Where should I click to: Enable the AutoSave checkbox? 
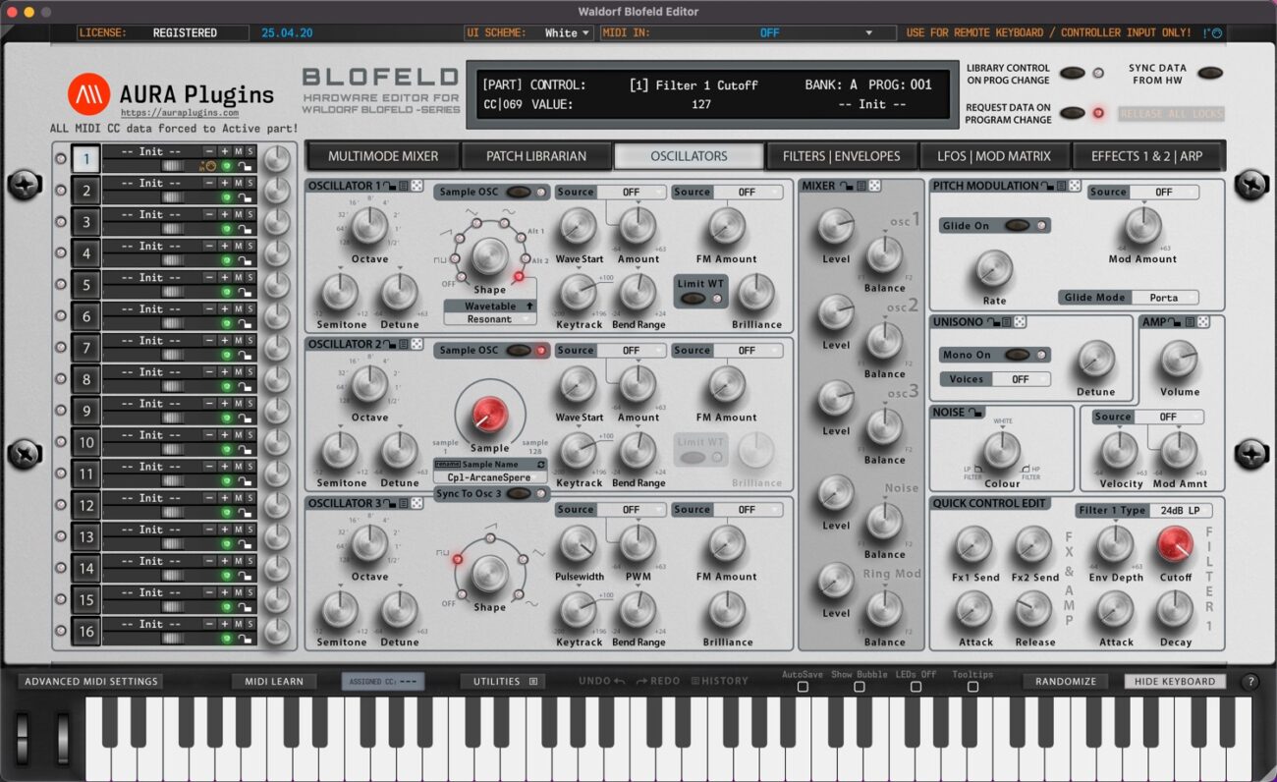(803, 688)
